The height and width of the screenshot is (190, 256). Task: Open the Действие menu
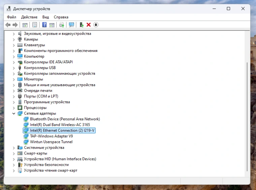coord(29,17)
